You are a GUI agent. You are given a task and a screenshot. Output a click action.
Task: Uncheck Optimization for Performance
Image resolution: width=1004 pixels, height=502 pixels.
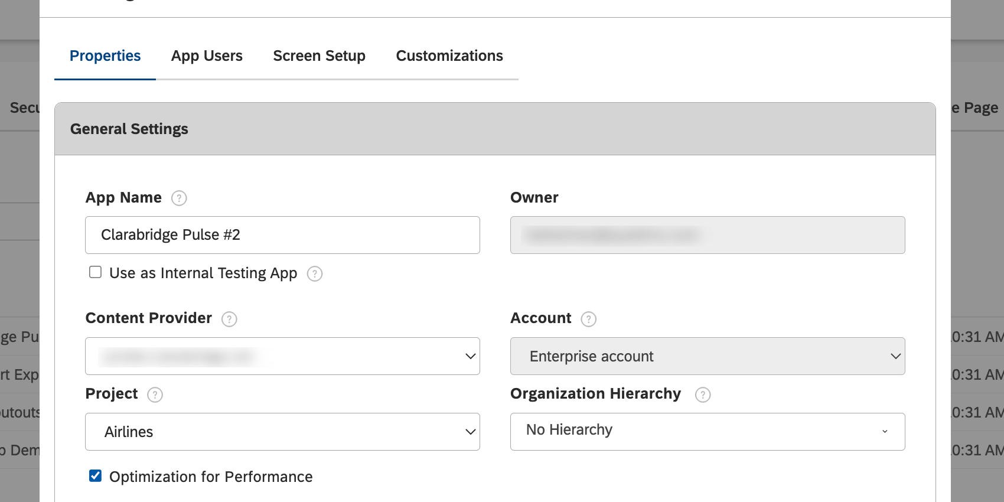(x=95, y=475)
